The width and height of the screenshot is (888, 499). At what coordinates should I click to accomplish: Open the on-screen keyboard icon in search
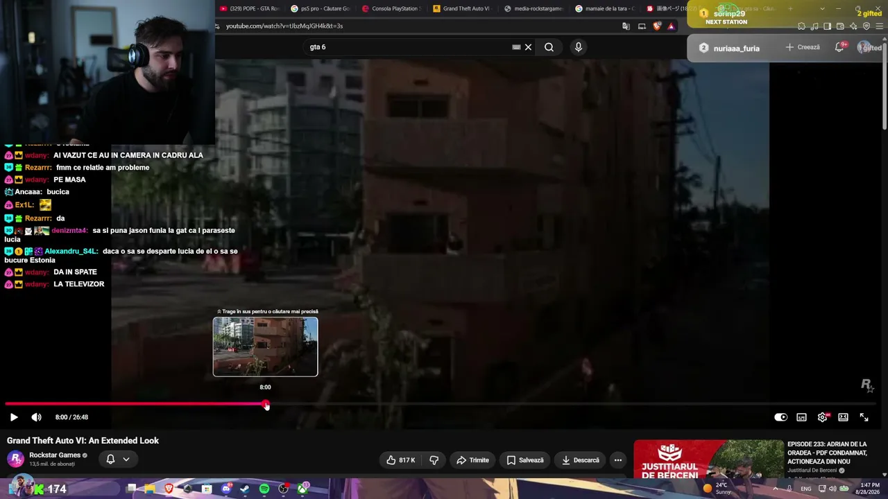pos(516,47)
